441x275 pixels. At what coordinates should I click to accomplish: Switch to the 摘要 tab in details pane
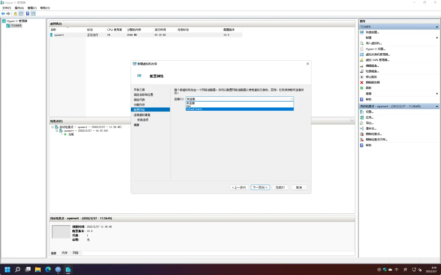(54, 253)
